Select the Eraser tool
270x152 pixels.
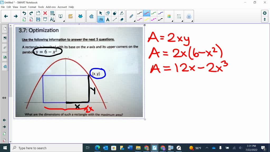(122, 19)
